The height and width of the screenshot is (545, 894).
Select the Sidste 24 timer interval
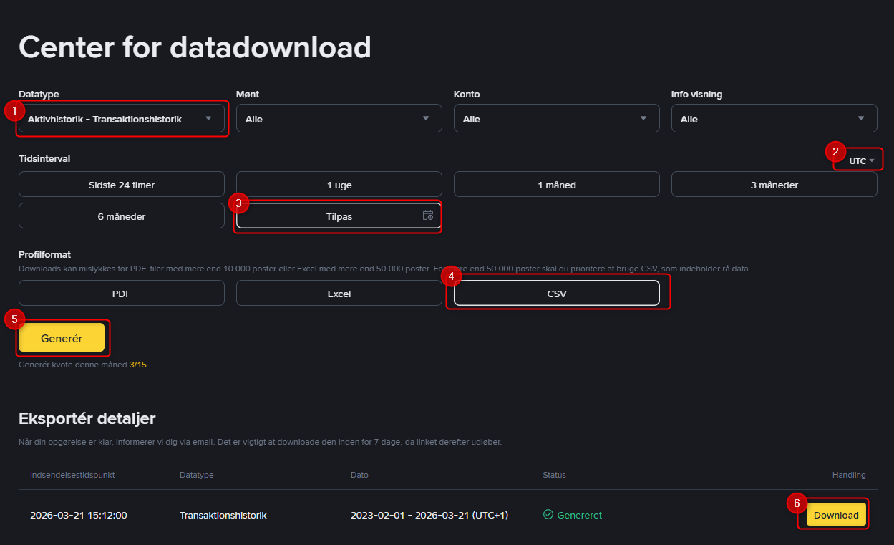(x=122, y=184)
